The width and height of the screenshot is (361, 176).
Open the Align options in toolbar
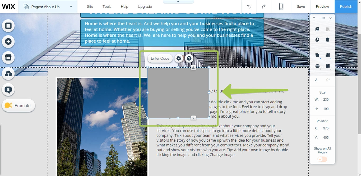coord(328,55)
